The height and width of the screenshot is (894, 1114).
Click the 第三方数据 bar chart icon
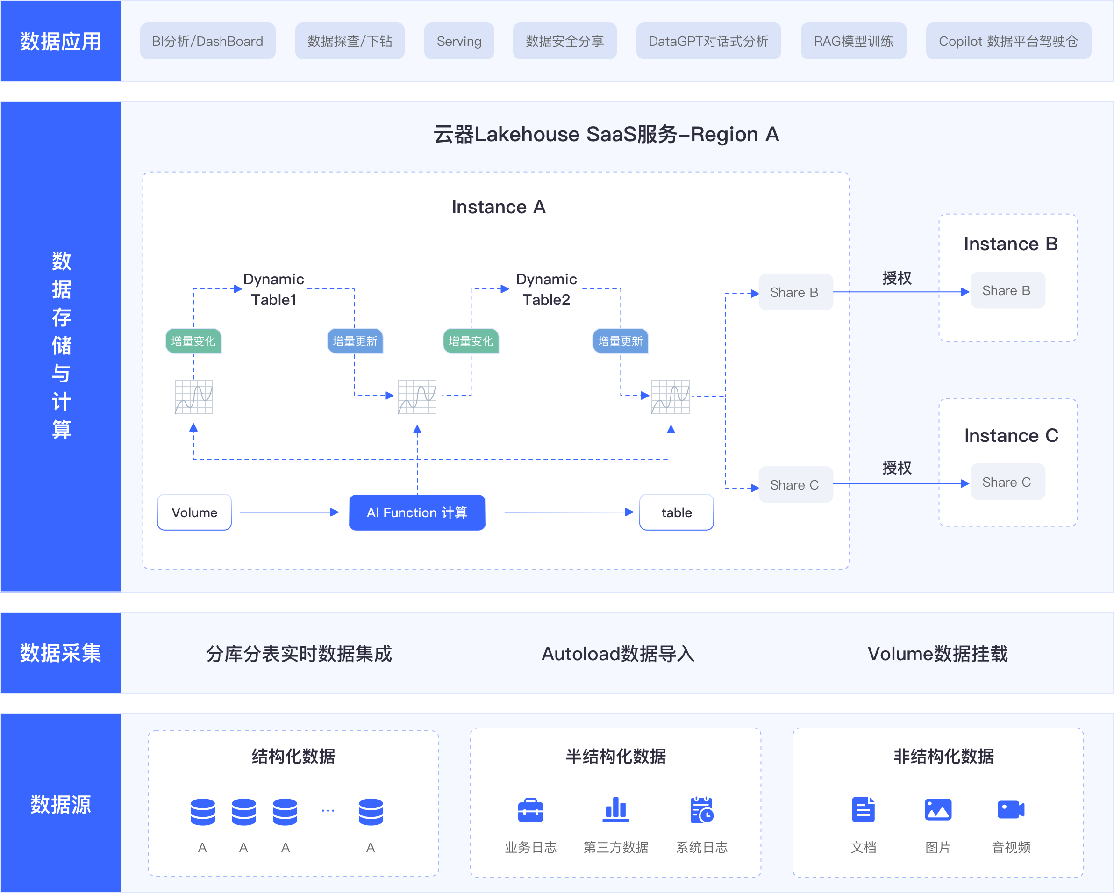(x=615, y=810)
